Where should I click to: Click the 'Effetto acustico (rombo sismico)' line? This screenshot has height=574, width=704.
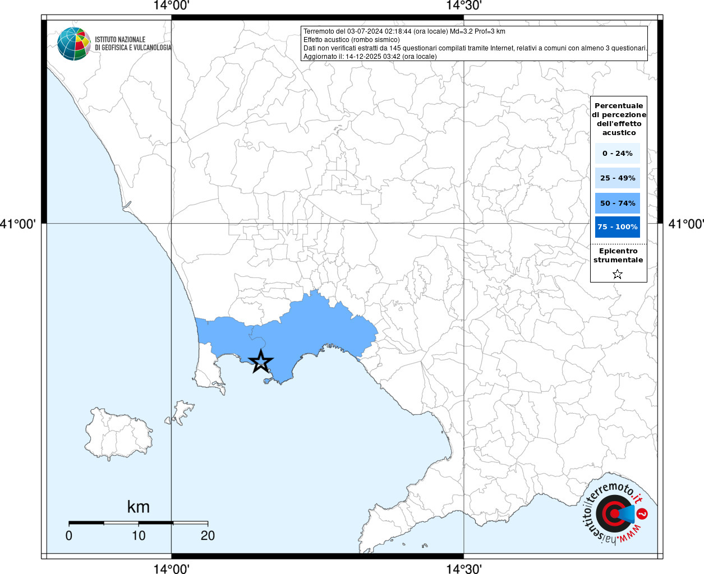(x=352, y=40)
